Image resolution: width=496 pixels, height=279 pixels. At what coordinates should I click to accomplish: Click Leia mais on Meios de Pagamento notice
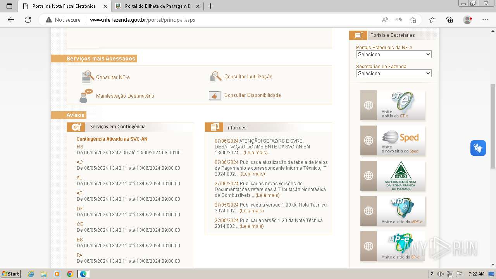[253, 174]
